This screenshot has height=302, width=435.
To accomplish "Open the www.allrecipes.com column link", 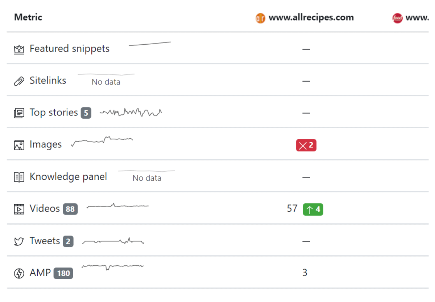I will coord(311,17).
